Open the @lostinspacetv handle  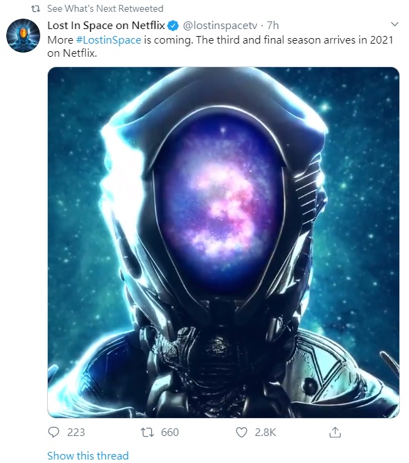tap(220, 26)
